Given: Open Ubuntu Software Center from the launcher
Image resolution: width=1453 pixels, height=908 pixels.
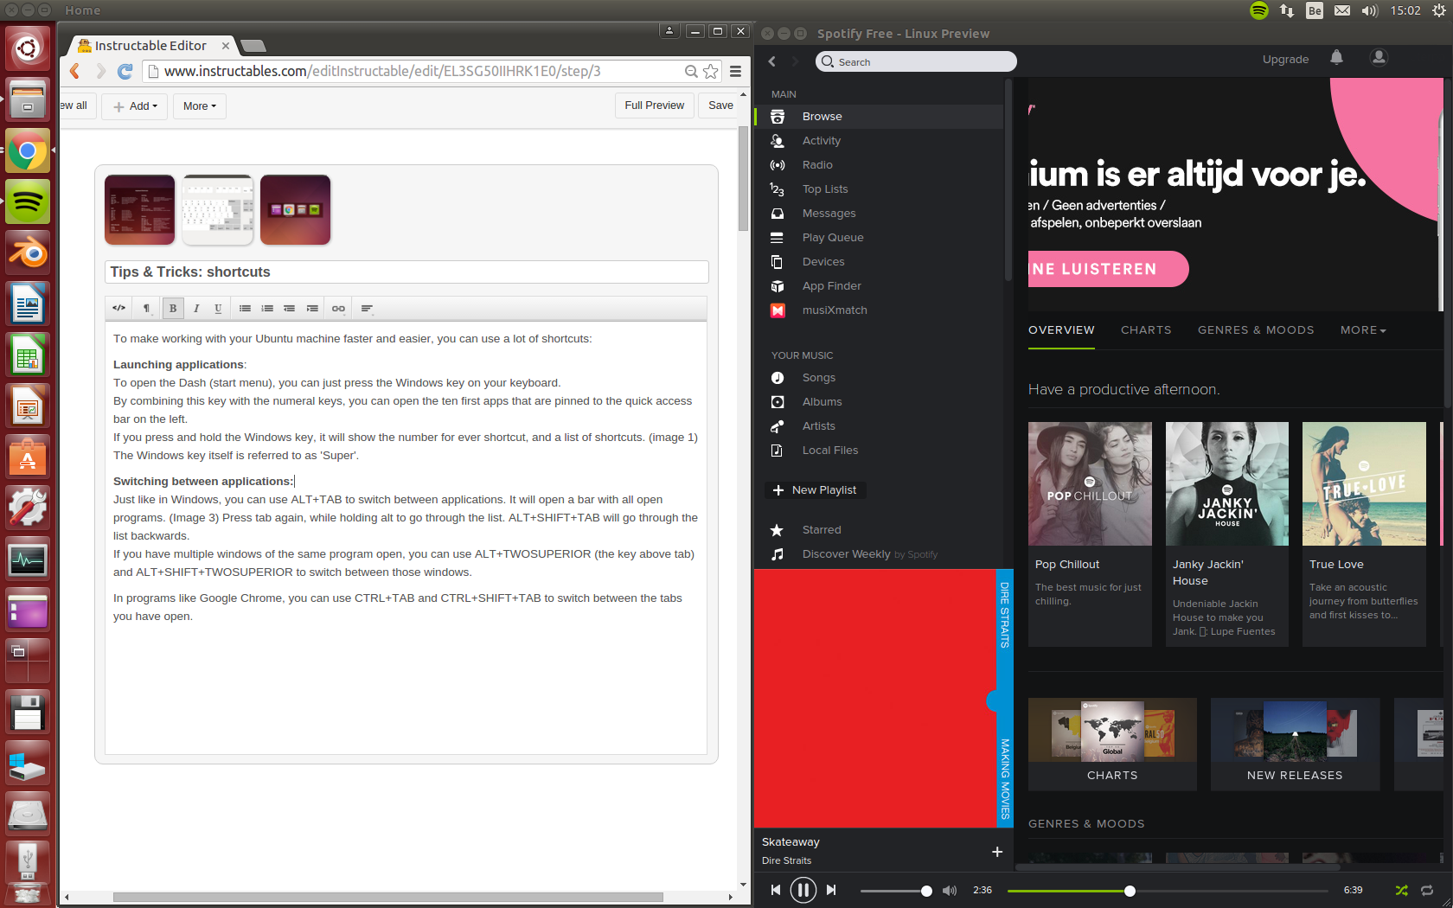Looking at the screenshot, I should click(28, 457).
